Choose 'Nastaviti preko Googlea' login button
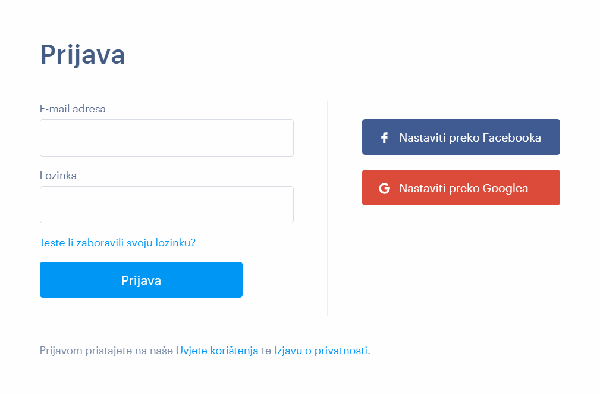600x394 pixels. click(x=461, y=187)
